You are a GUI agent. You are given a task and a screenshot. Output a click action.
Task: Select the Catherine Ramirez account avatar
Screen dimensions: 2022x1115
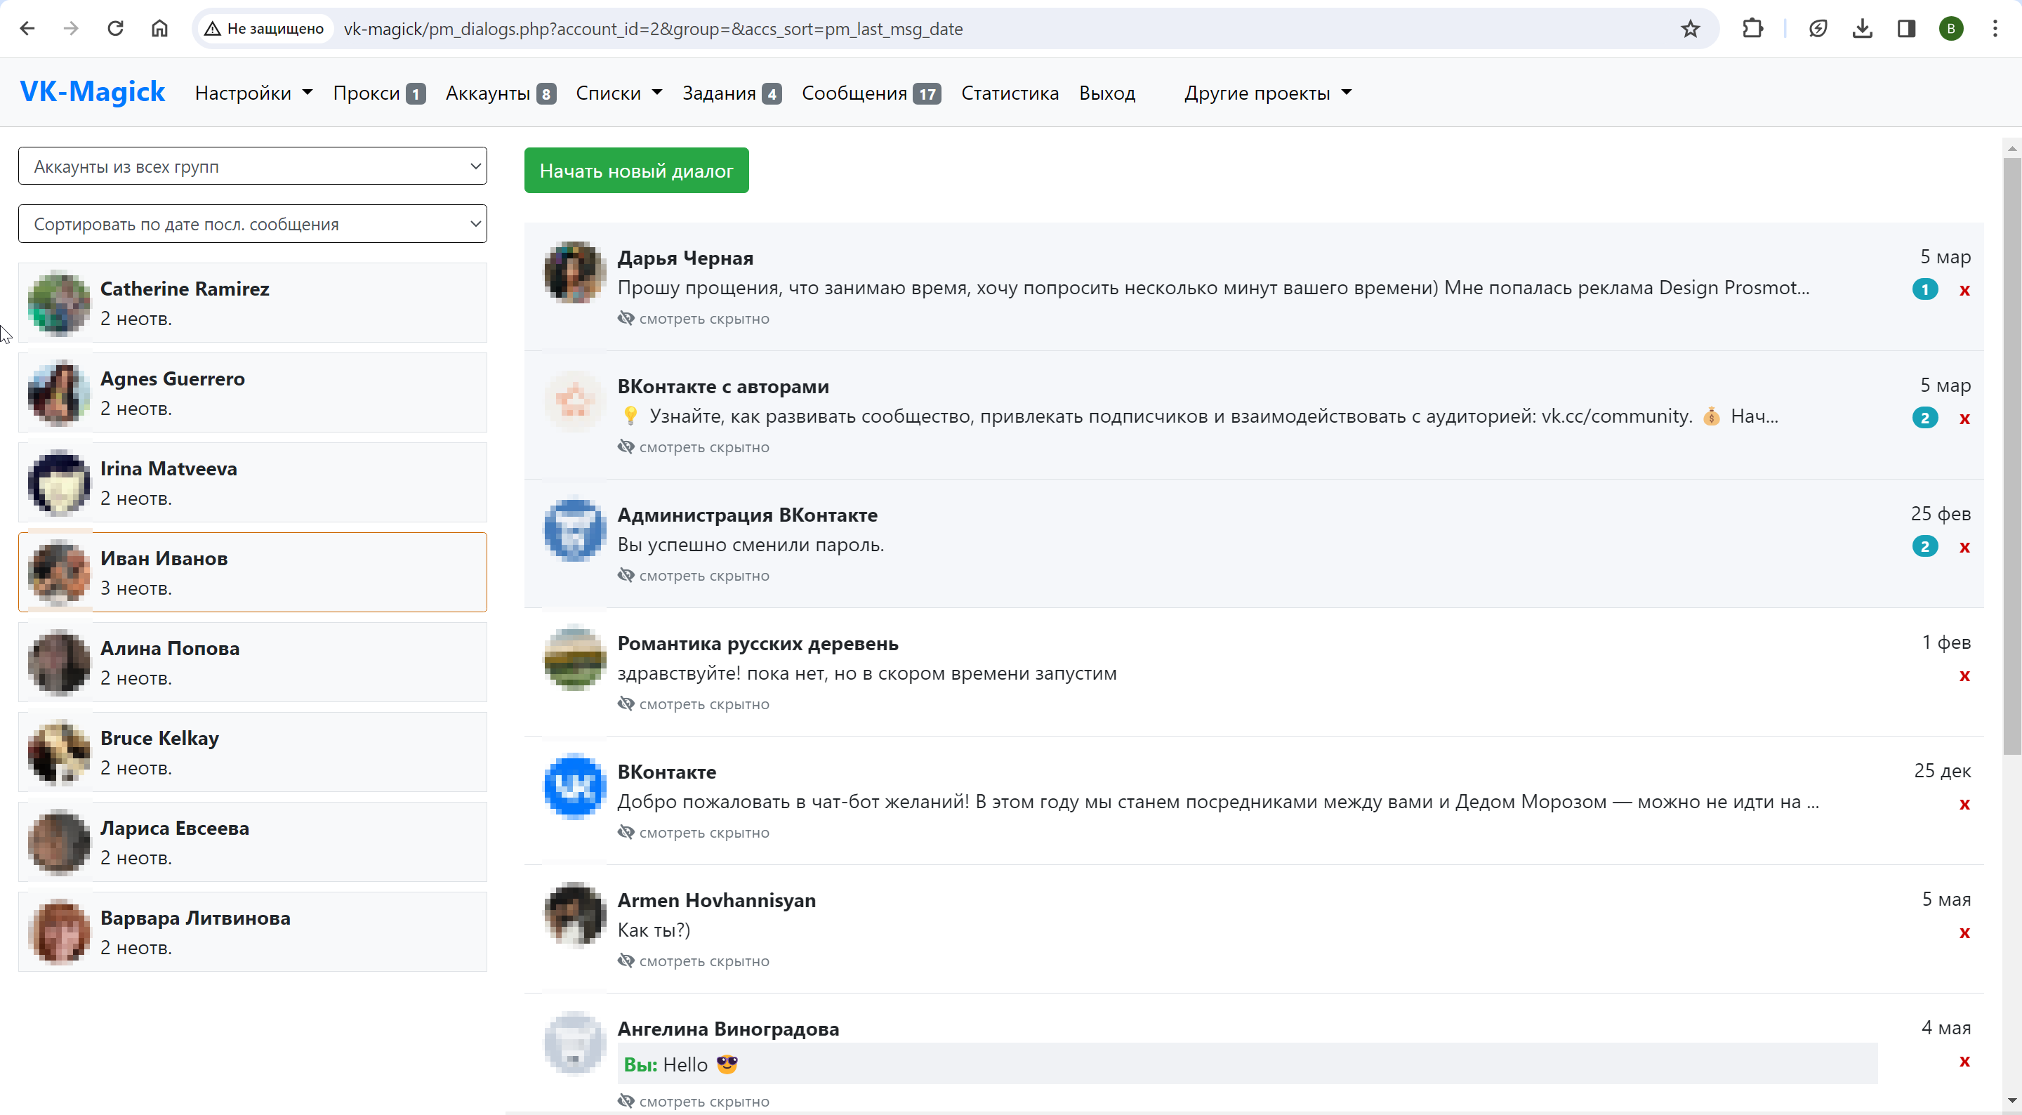click(x=59, y=303)
